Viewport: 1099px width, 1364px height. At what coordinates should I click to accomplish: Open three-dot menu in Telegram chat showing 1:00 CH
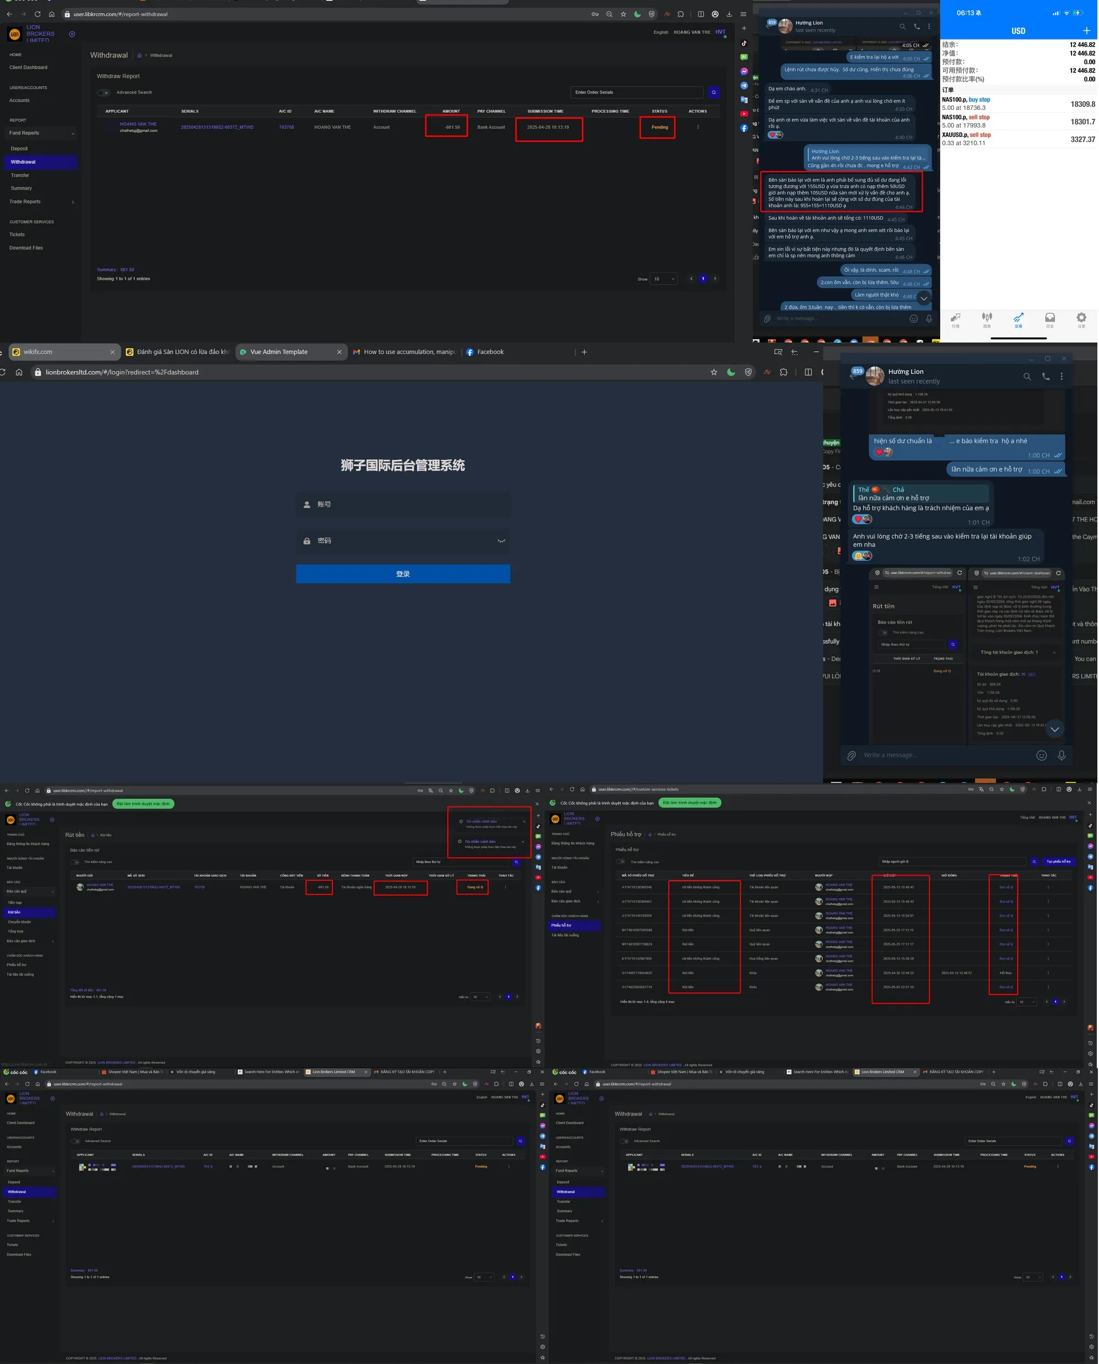pyautogui.click(x=1062, y=376)
